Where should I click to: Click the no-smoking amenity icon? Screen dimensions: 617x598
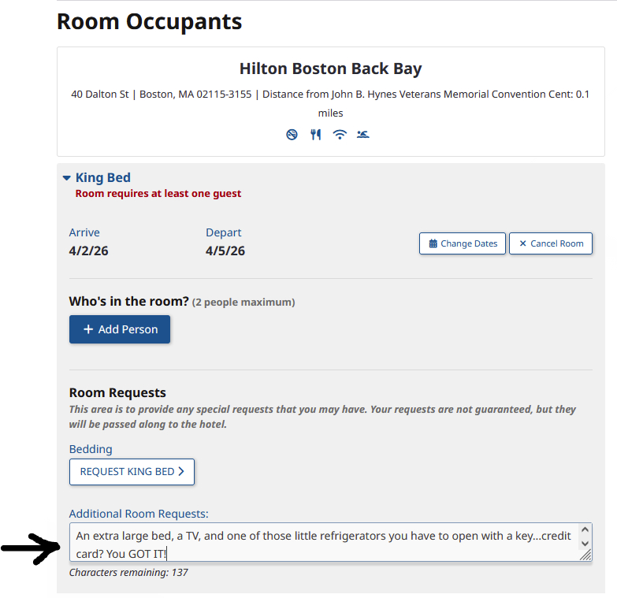(x=292, y=135)
